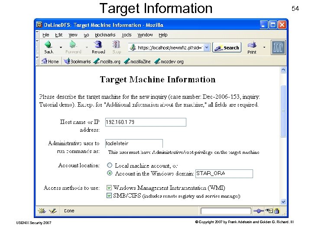Click the scrollbar down arrow
This screenshot has width=312, height=234.
tap(283, 202)
